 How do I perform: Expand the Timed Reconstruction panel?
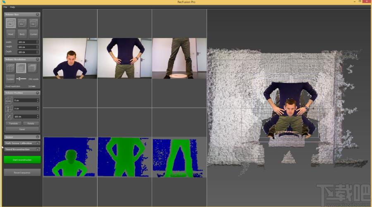(22, 150)
